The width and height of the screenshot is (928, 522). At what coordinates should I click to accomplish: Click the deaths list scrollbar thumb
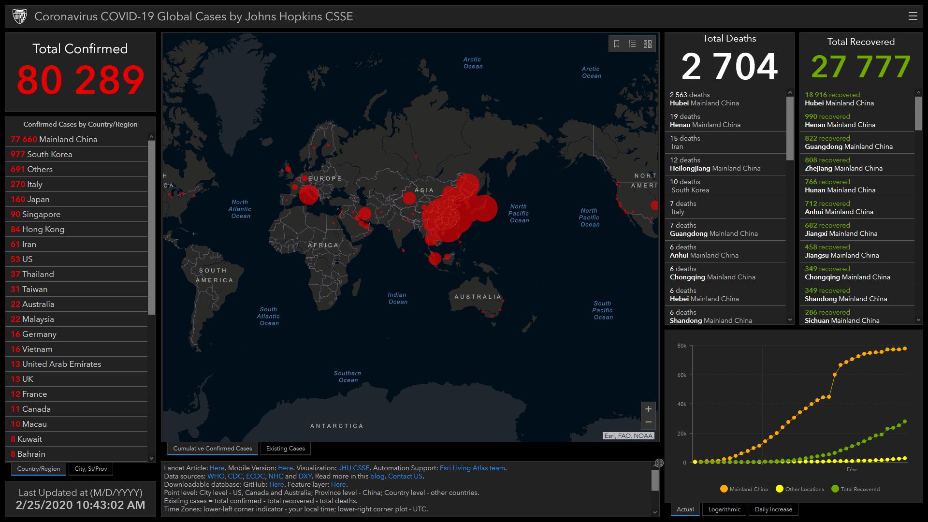point(790,128)
